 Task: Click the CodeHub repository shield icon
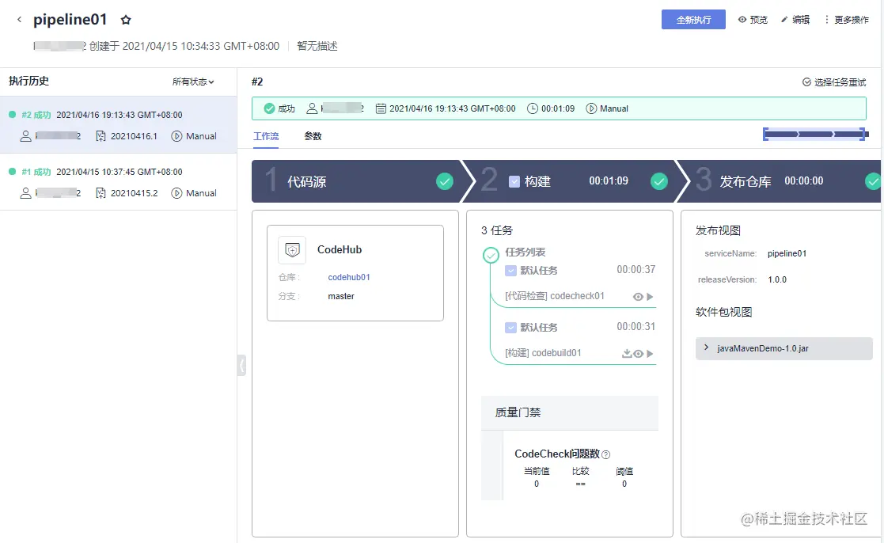[x=292, y=250]
